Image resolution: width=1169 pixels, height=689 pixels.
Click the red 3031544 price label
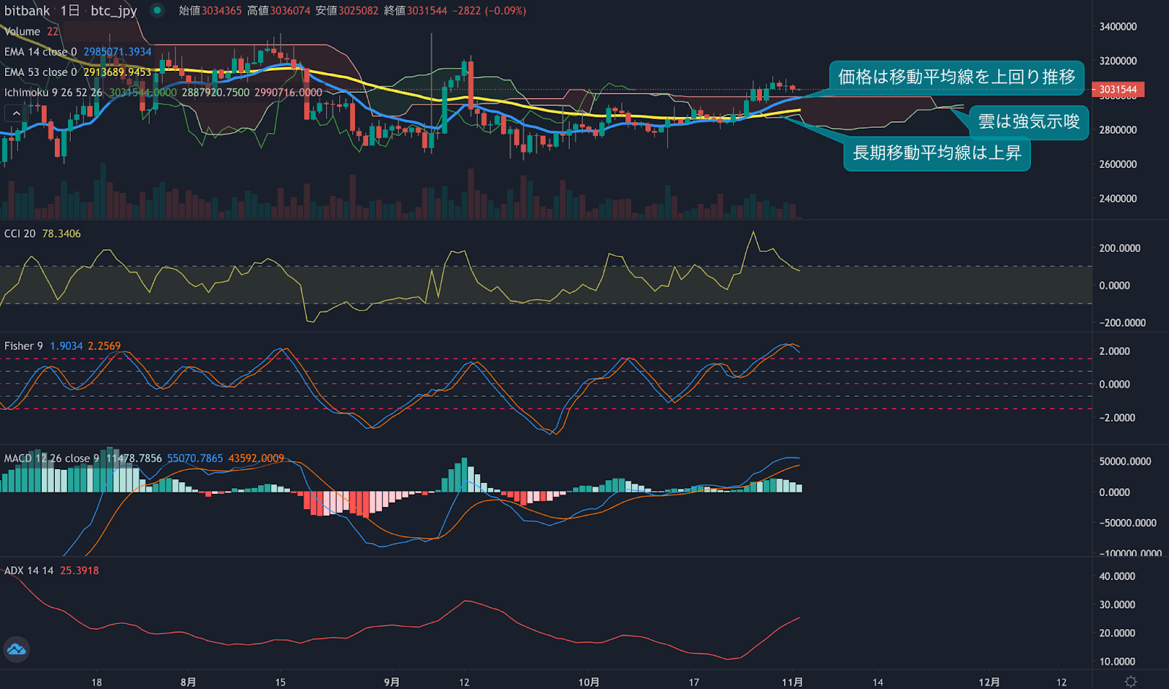1118,90
